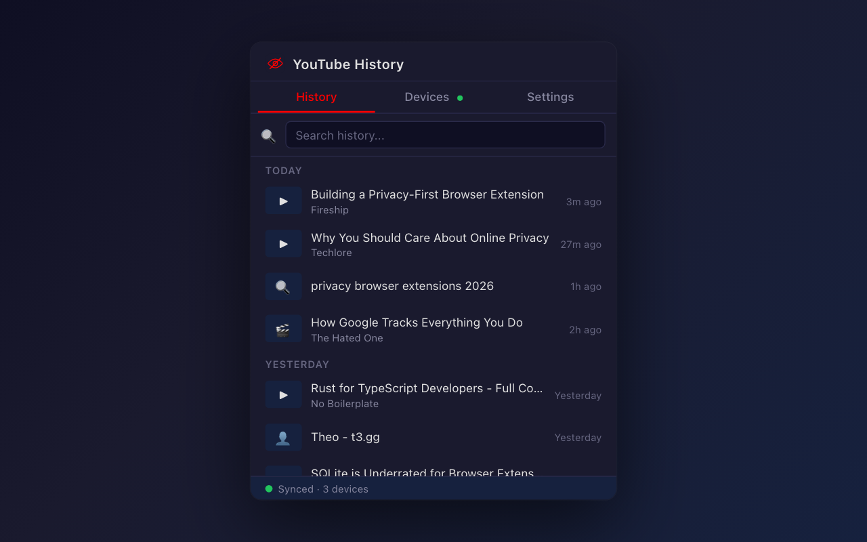The height and width of the screenshot is (542, 867).
Task: Click the 3m ago timestamp
Action: [584, 202]
